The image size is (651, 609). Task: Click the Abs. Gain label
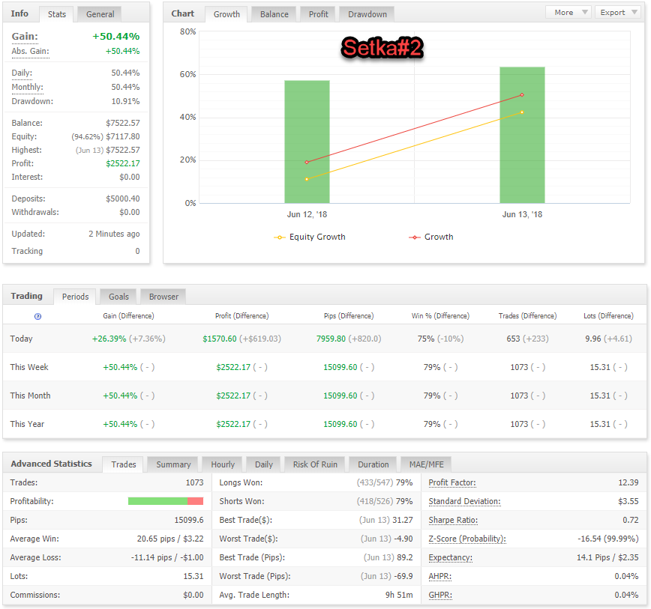(30, 52)
